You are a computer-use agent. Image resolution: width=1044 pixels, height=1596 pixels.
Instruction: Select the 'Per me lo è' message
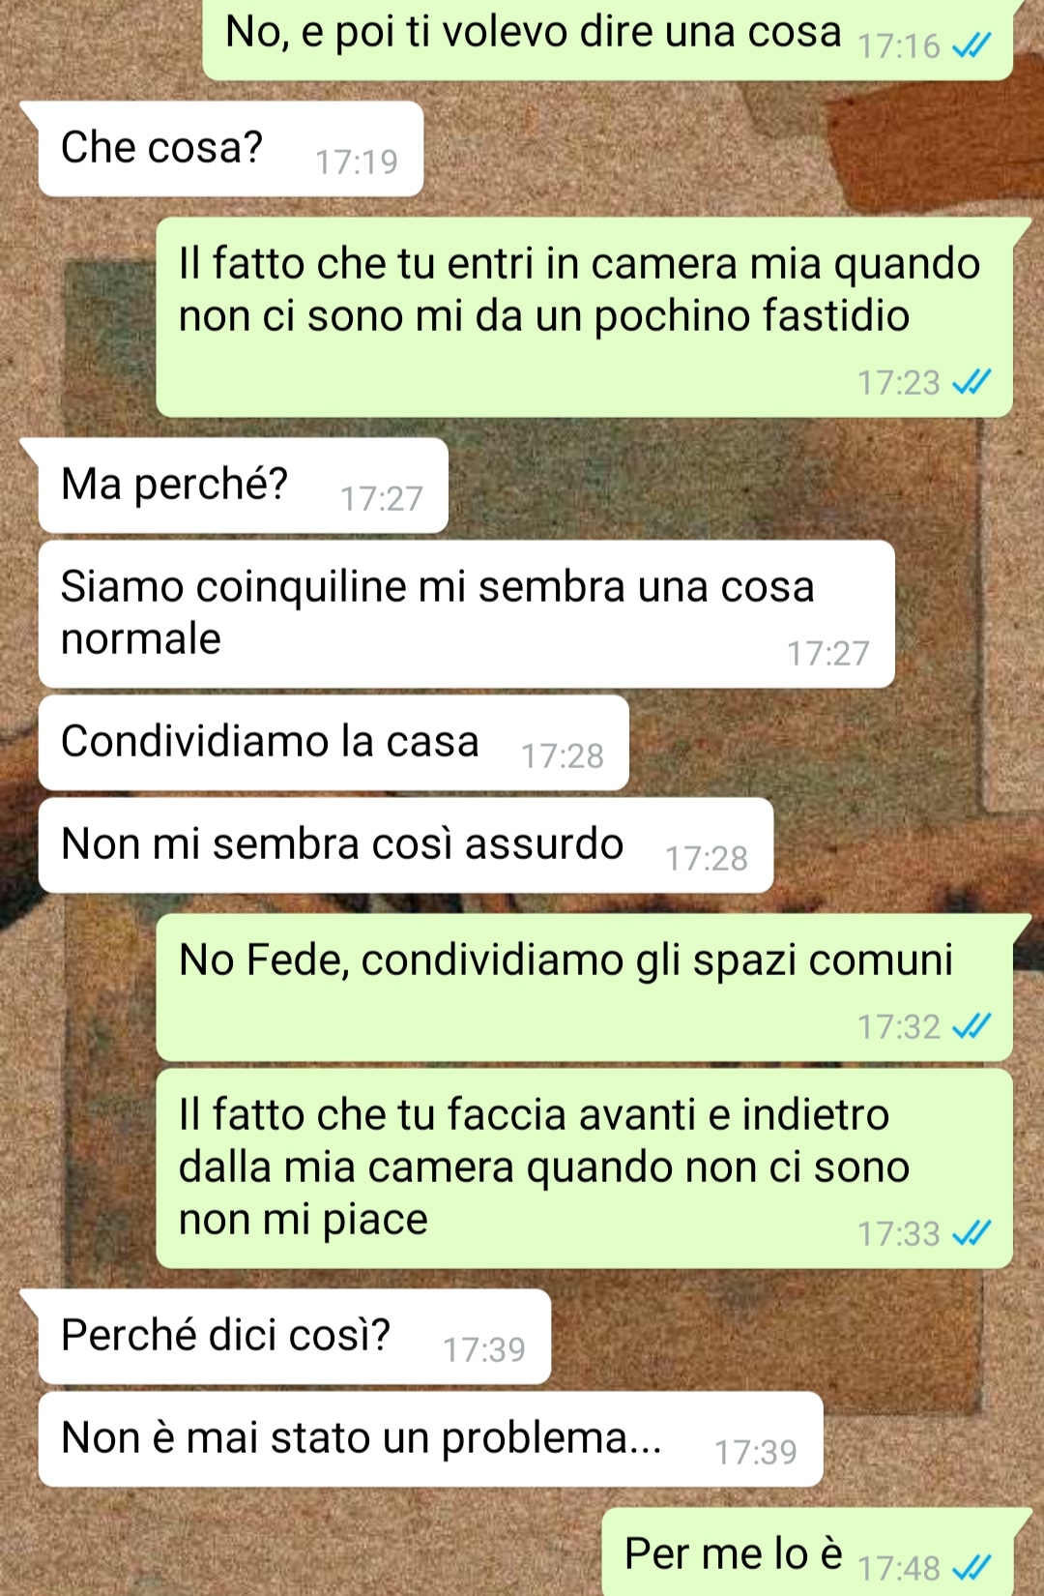tap(808, 1552)
